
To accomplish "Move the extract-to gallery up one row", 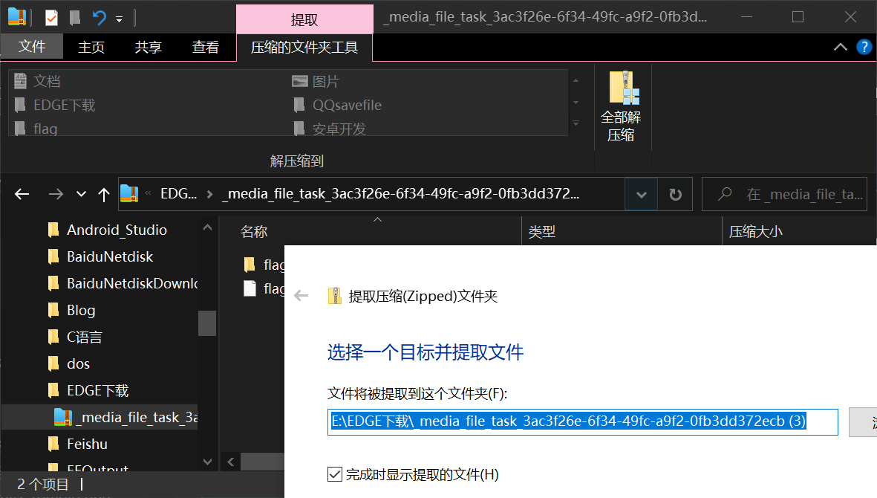I will 576,80.
